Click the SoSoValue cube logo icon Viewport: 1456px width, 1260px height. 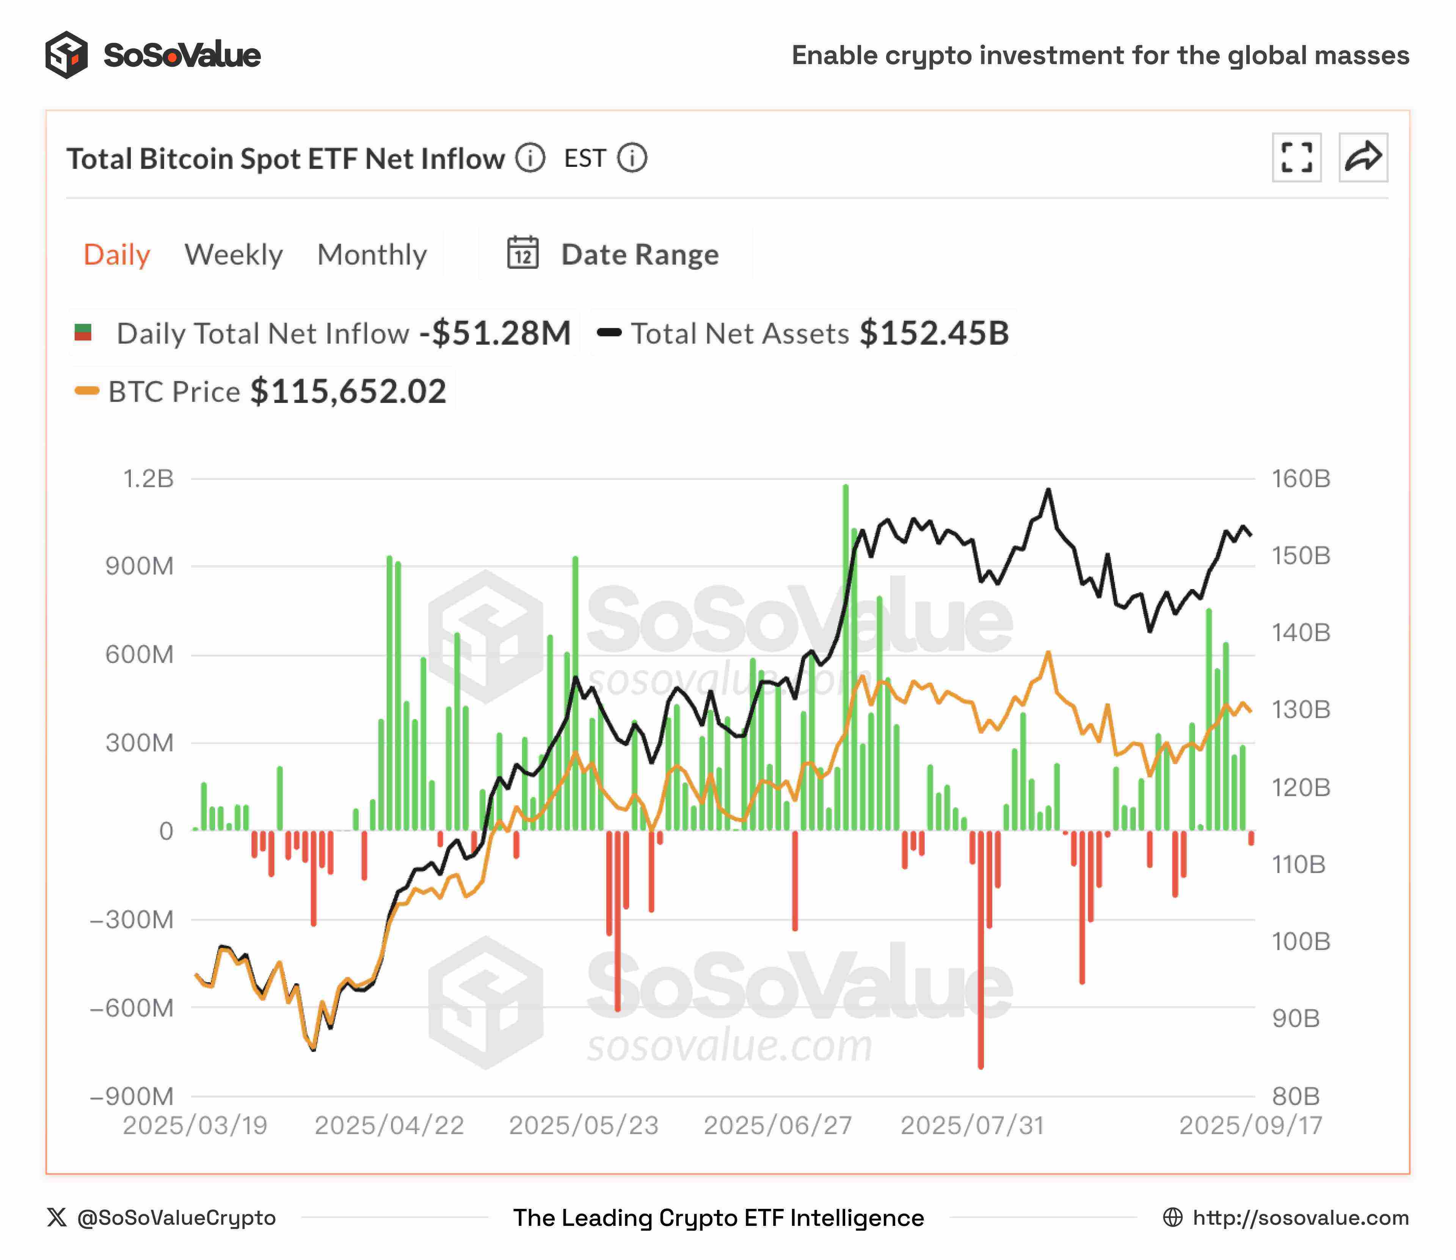[x=66, y=55]
